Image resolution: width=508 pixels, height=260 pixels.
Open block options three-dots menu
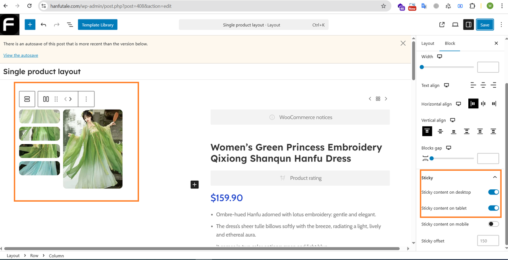pyautogui.click(x=86, y=99)
